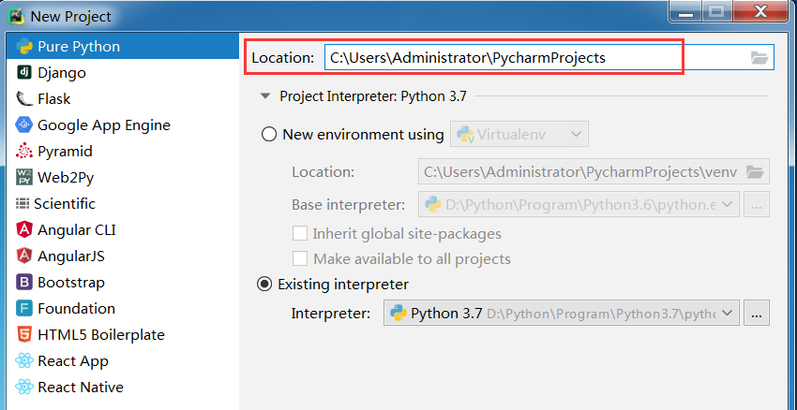Click the Bootstrap B icon
Screen dimensions: 797x410
(x=23, y=282)
